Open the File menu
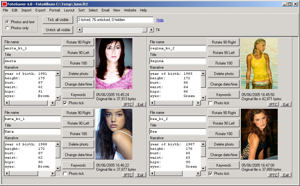Viewport: 300px width, 186px height. (x=5, y=10)
